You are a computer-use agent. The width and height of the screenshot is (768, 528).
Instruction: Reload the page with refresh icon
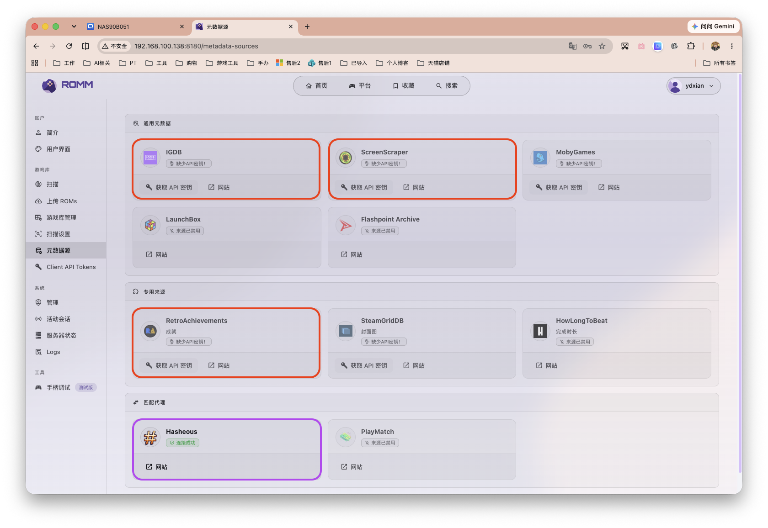click(69, 46)
